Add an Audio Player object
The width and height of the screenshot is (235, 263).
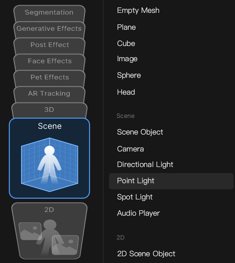[138, 213]
